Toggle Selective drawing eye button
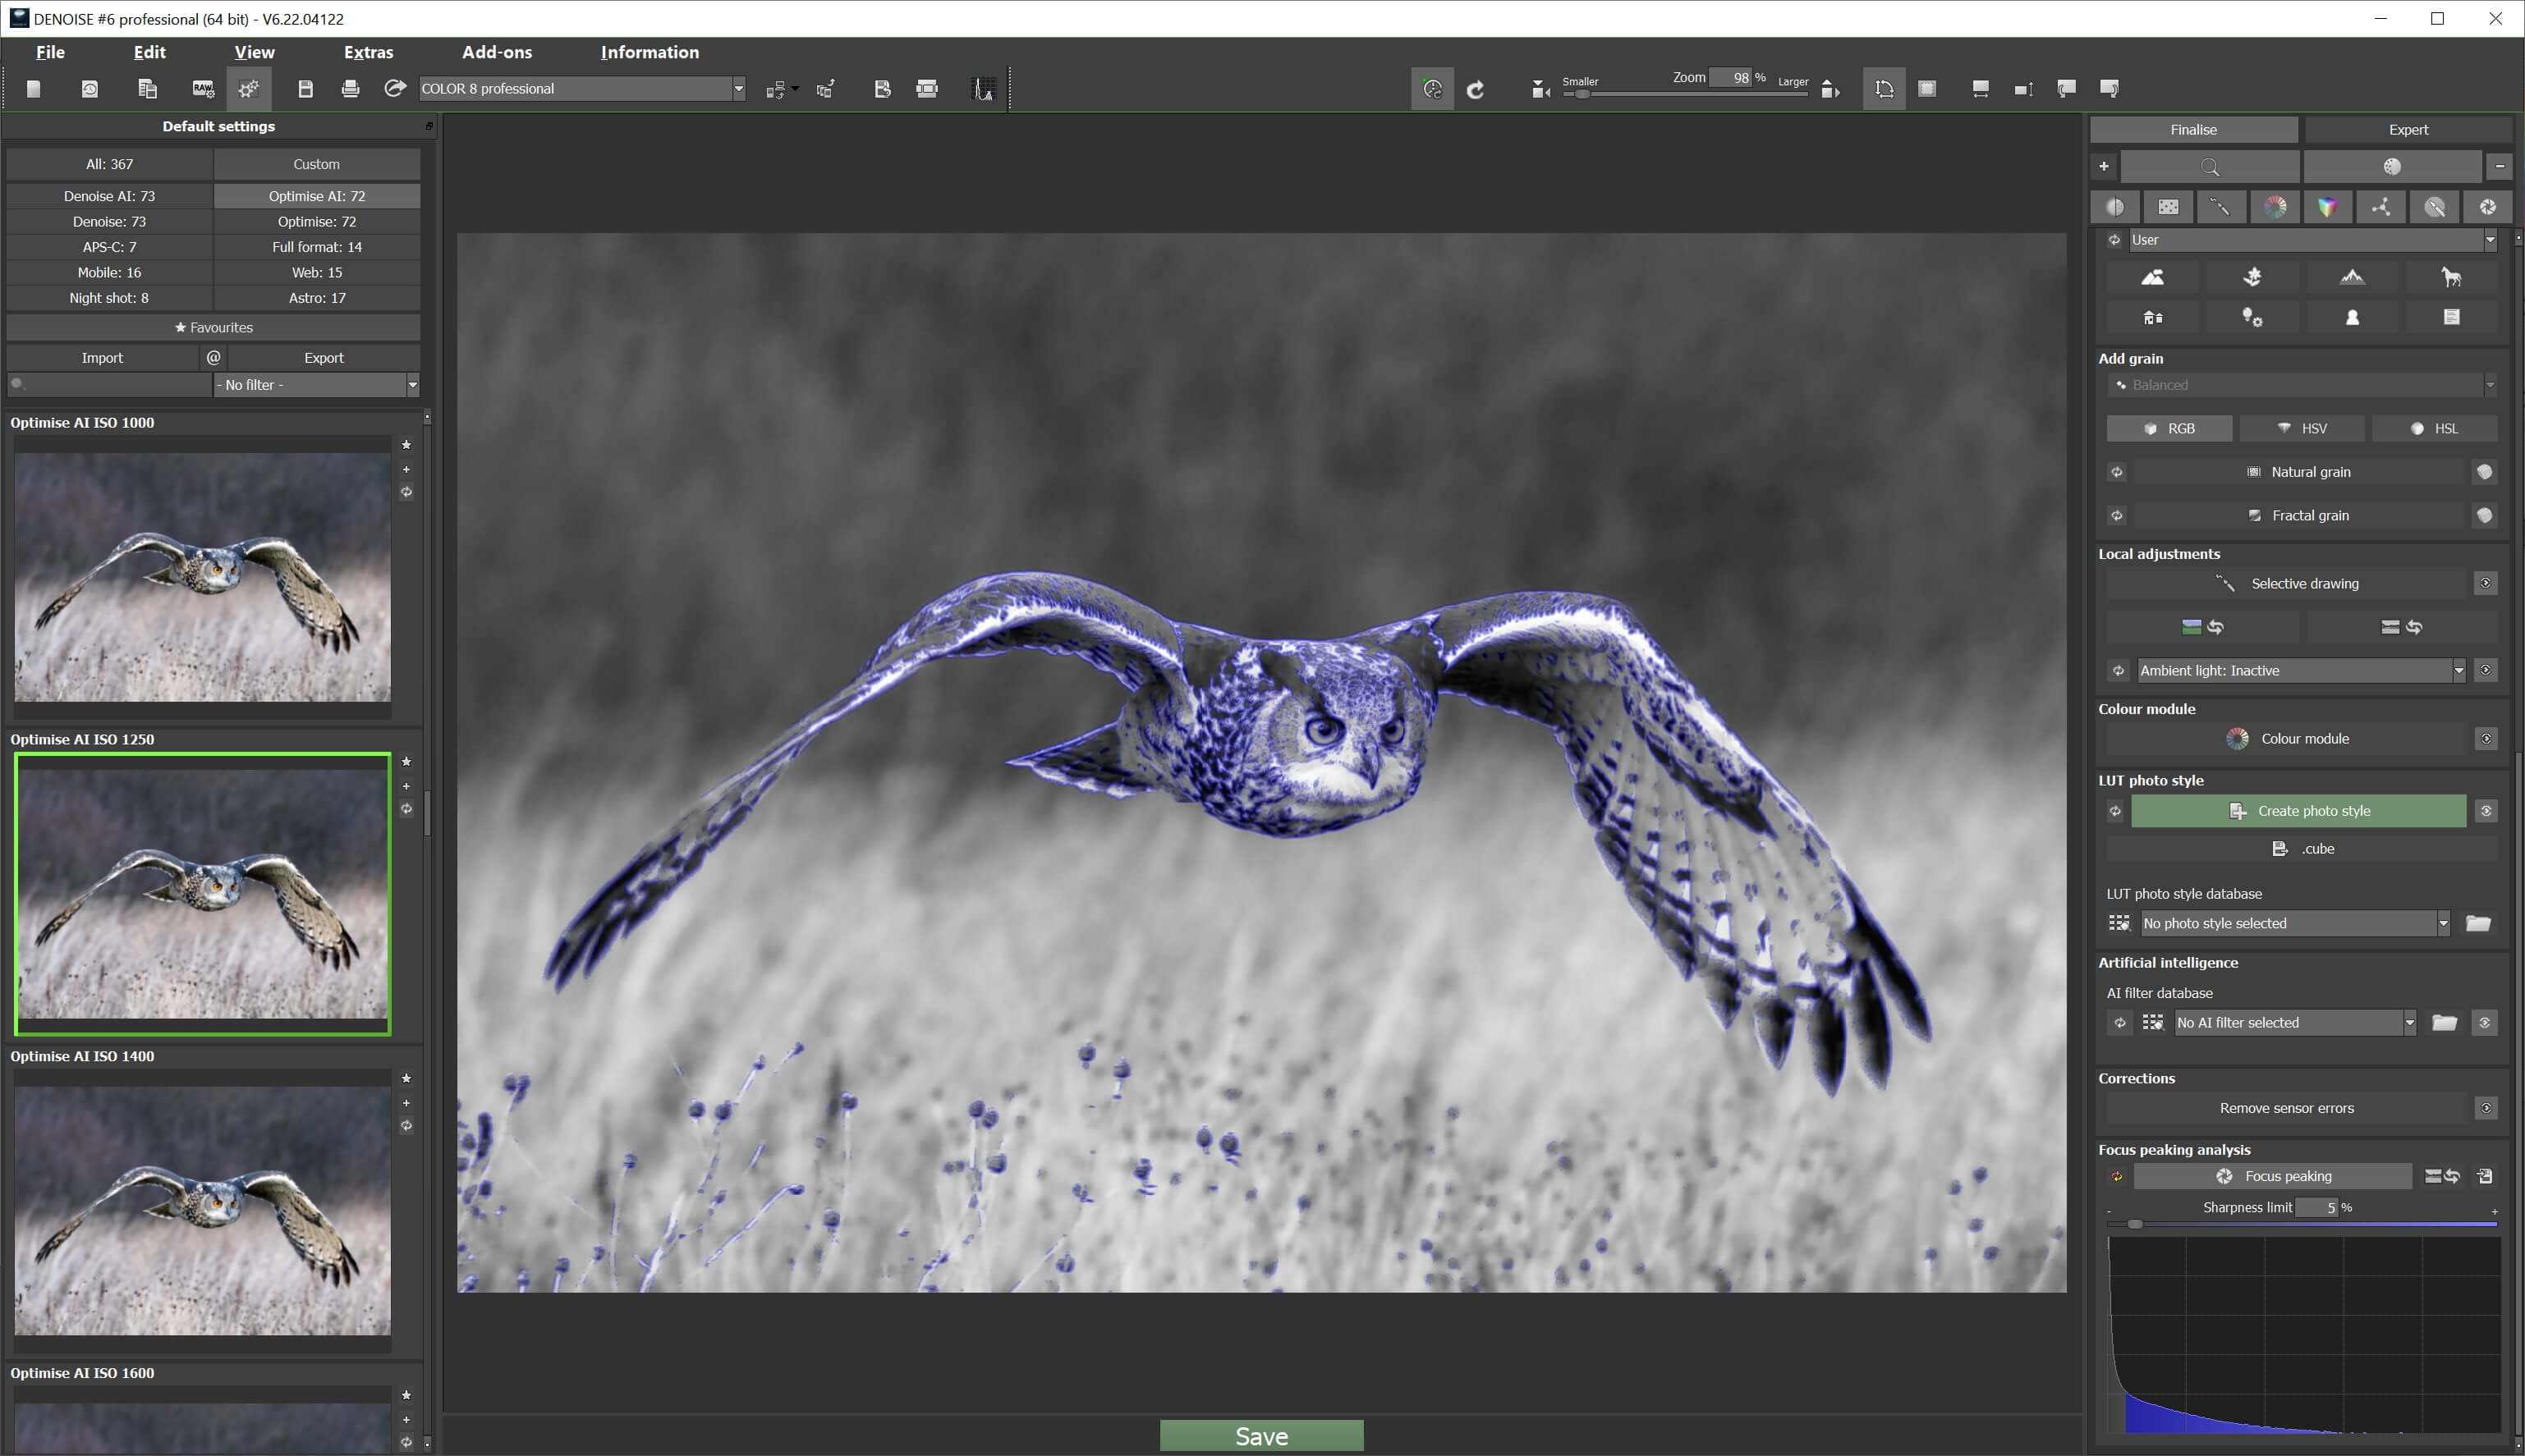This screenshot has height=1456, width=2525. point(2485,583)
